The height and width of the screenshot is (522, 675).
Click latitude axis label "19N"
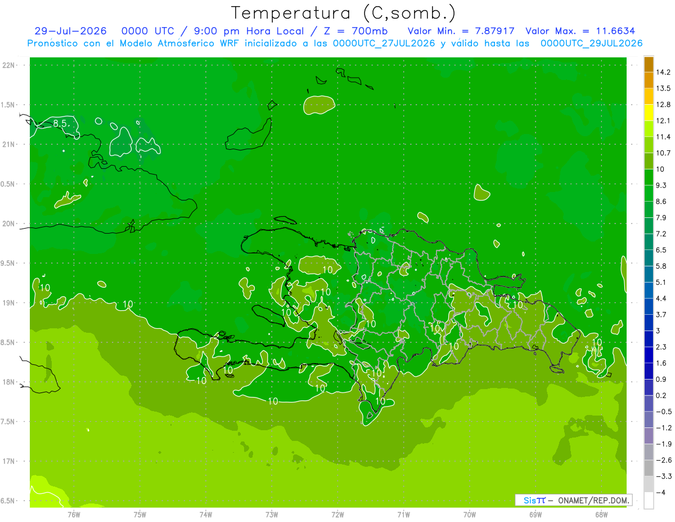point(10,303)
